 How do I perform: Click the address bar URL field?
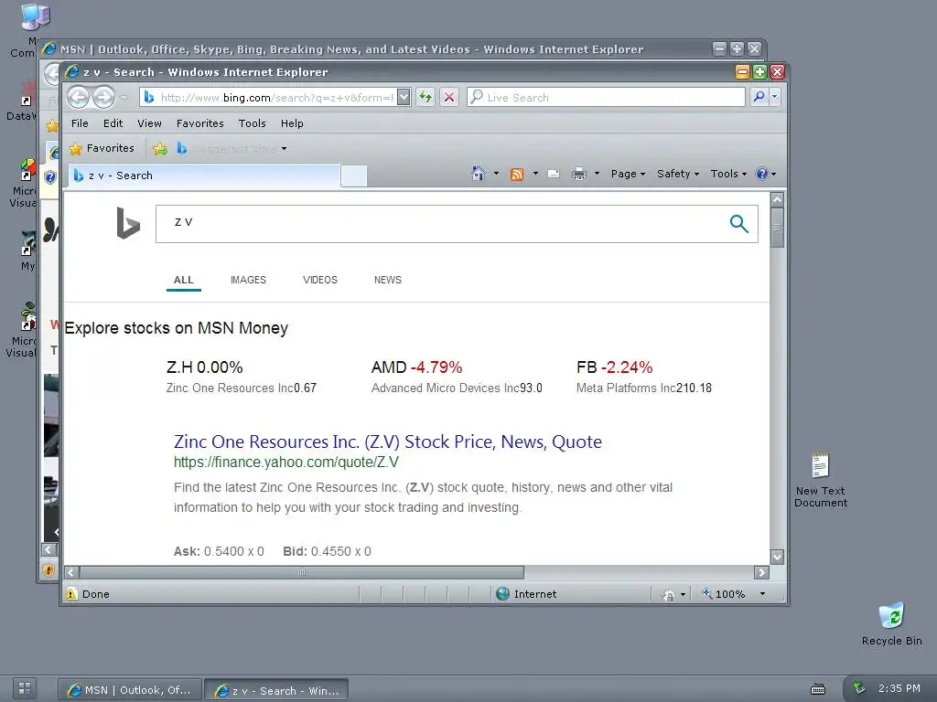(x=269, y=97)
